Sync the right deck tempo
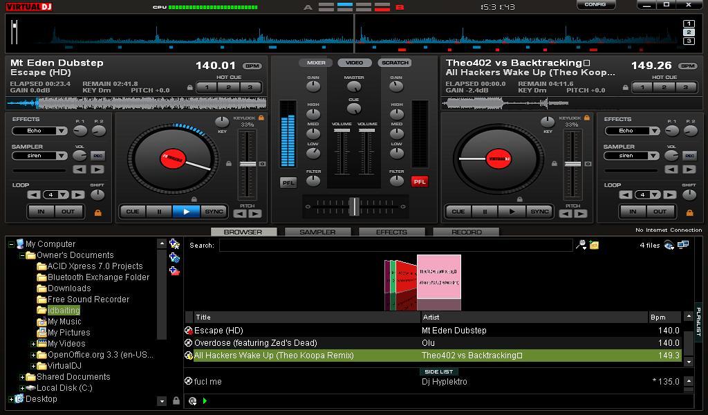The width and height of the screenshot is (708, 415). pos(539,212)
